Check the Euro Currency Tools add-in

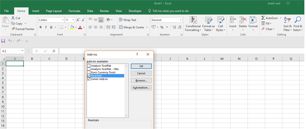pos(89,72)
